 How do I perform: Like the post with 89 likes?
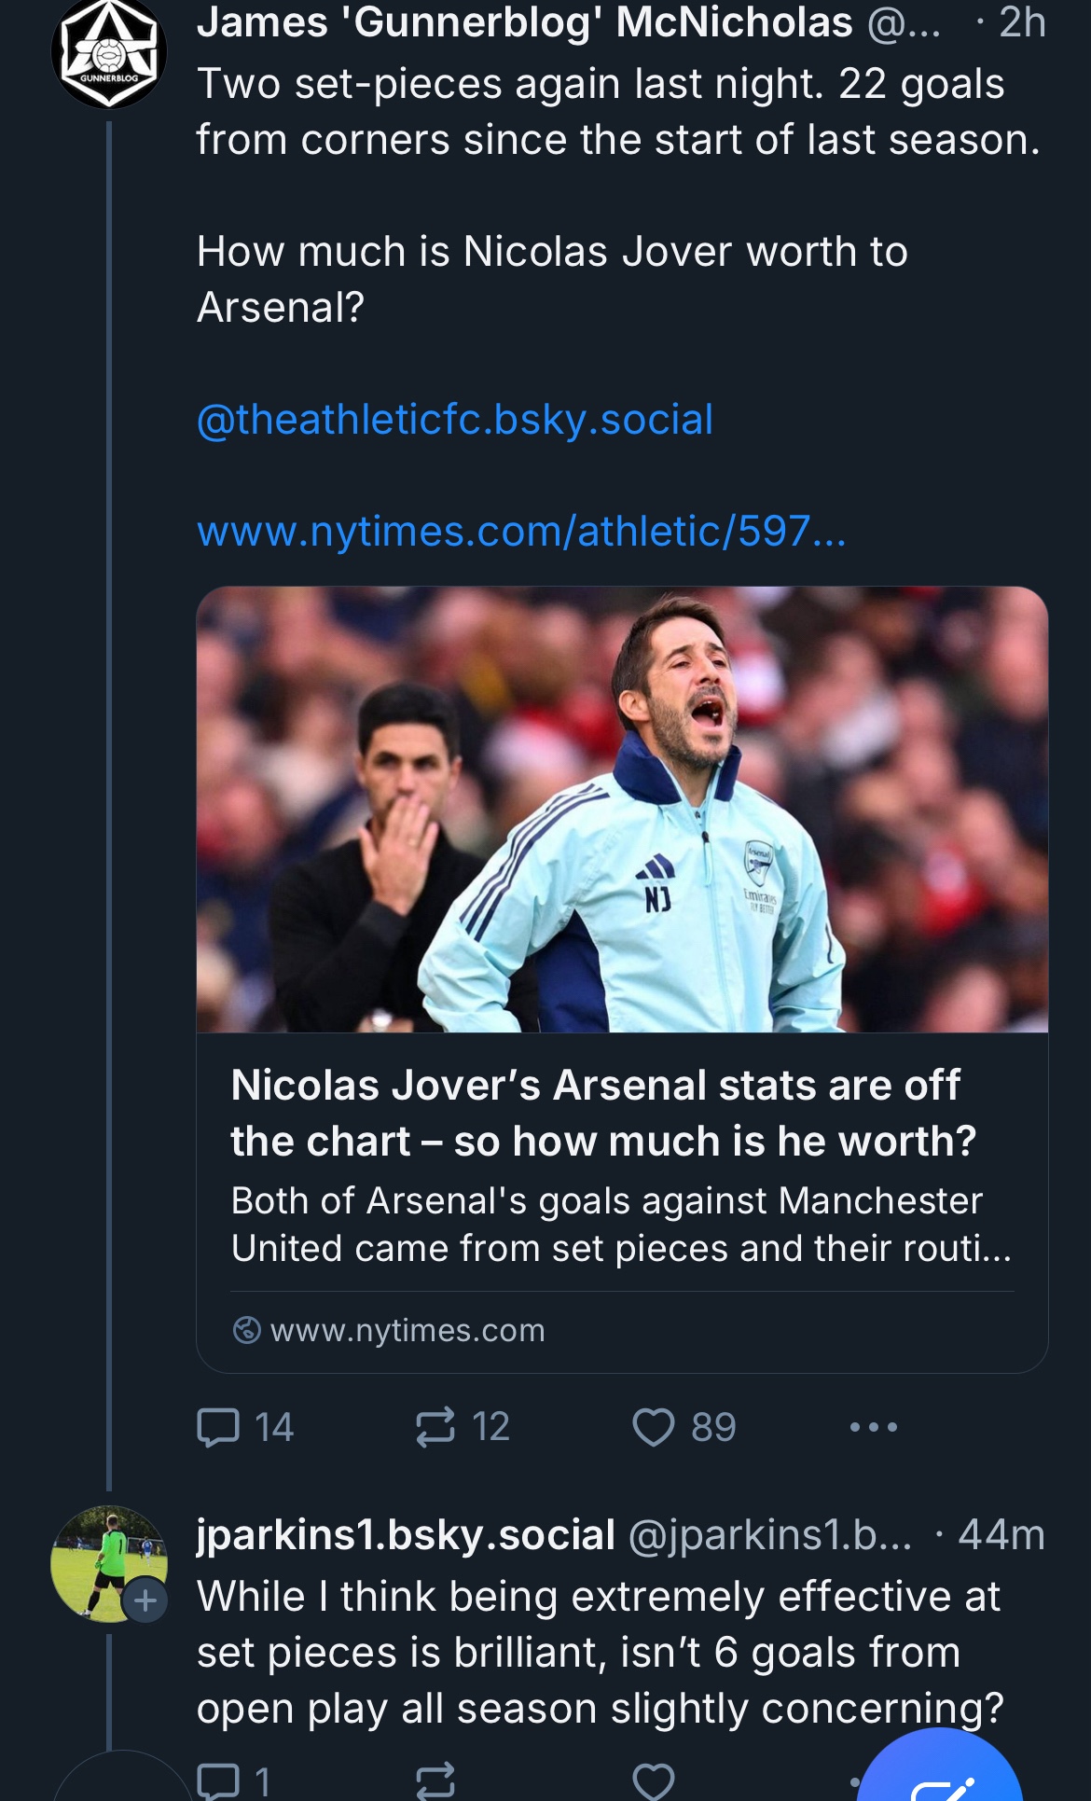[x=653, y=1427]
